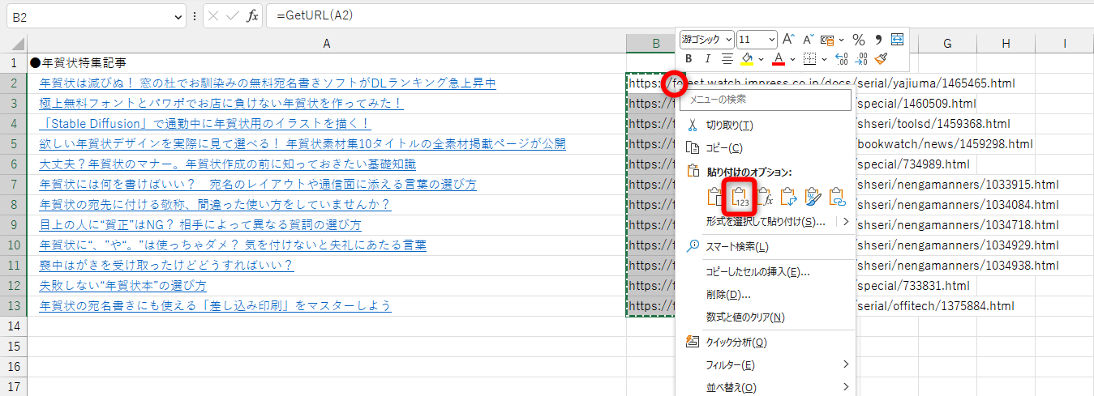Select row 7 header
The width and height of the screenshot is (1094, 396).
[14, 185]
